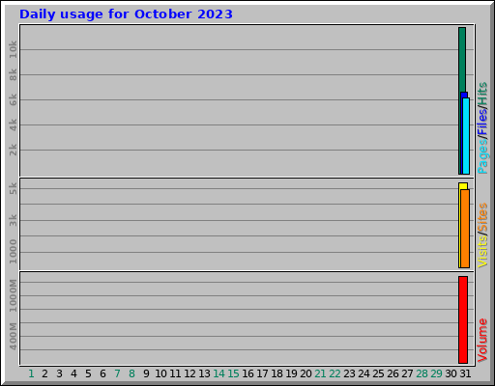Click day 13 on the x-axis
495x386 pixels.
click(204, 373)
